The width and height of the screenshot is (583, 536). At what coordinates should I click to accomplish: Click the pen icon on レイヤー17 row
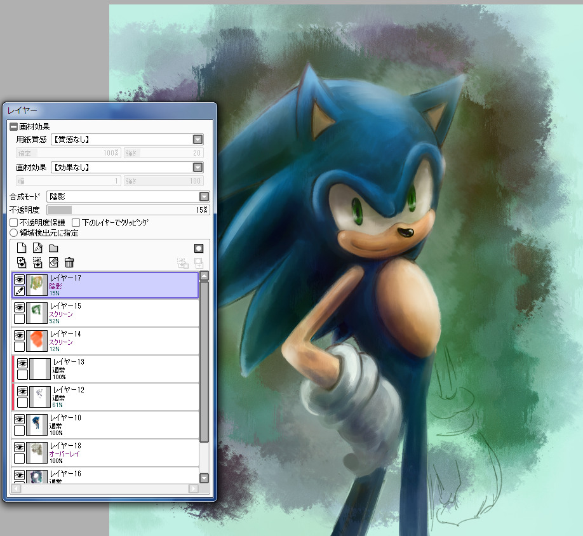19,291
